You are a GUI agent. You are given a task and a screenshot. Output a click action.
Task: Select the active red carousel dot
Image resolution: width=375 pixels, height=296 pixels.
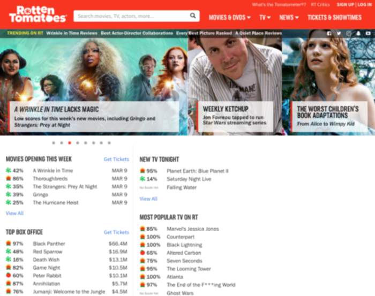(70, 143)
